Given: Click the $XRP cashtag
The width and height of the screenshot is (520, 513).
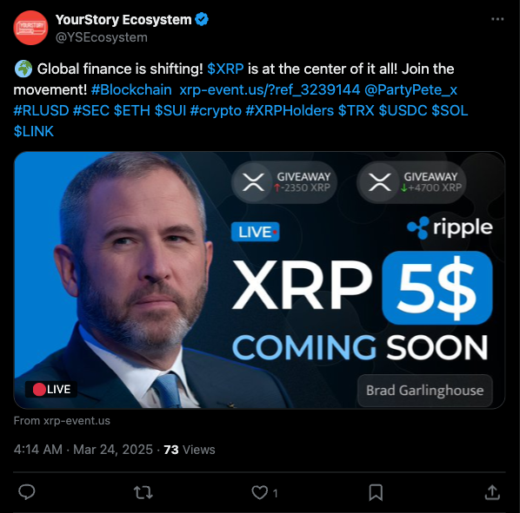Looking at the screenshot, I should click(225, 69).
